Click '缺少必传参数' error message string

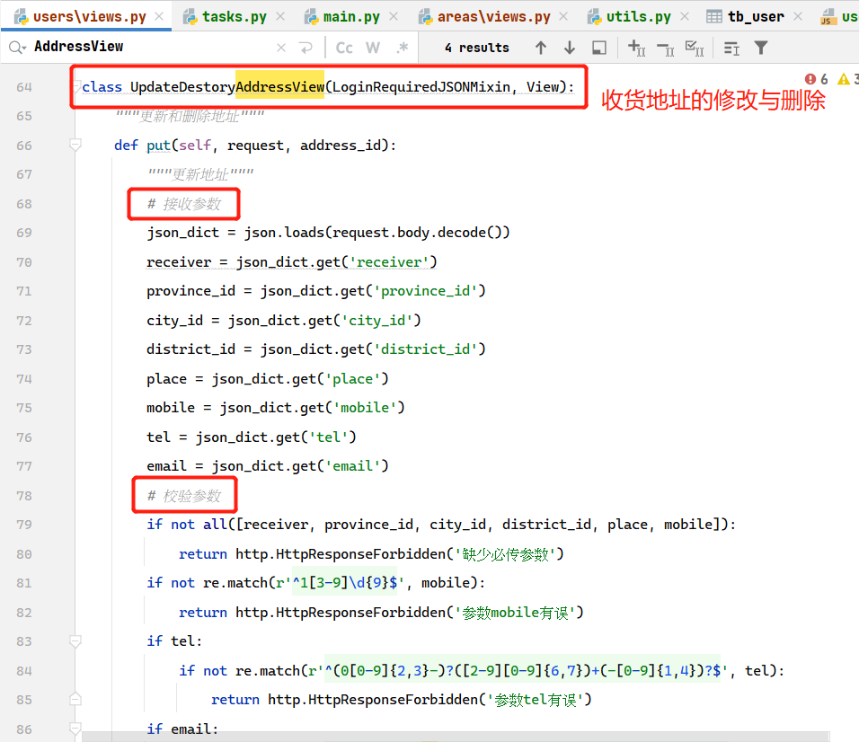(x=505, y=554)
